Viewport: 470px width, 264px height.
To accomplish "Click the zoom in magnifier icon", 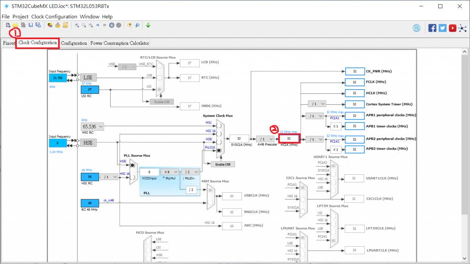I will [77, 25].
